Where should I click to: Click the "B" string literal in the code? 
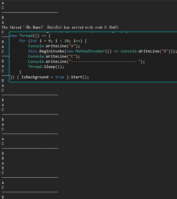[165, 51]
